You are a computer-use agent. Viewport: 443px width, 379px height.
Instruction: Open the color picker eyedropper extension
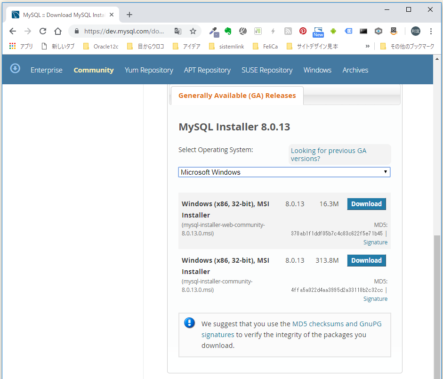click(x=214, y=32)
